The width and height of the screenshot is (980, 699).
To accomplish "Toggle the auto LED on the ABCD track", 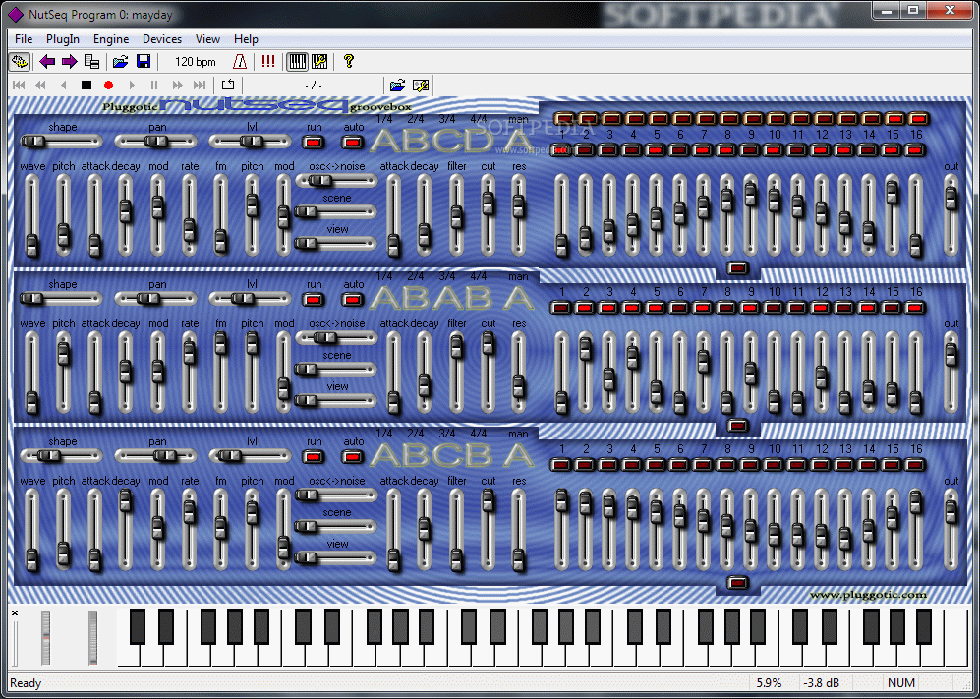I will [353, 143].
